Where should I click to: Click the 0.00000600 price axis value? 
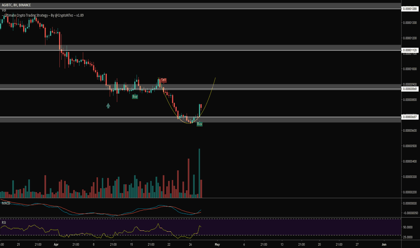[x=410, y=131]
